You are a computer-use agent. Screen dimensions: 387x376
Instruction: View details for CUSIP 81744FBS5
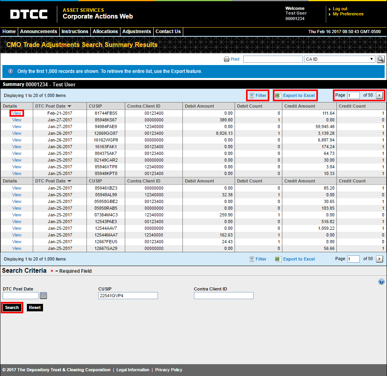pos(17,113)
